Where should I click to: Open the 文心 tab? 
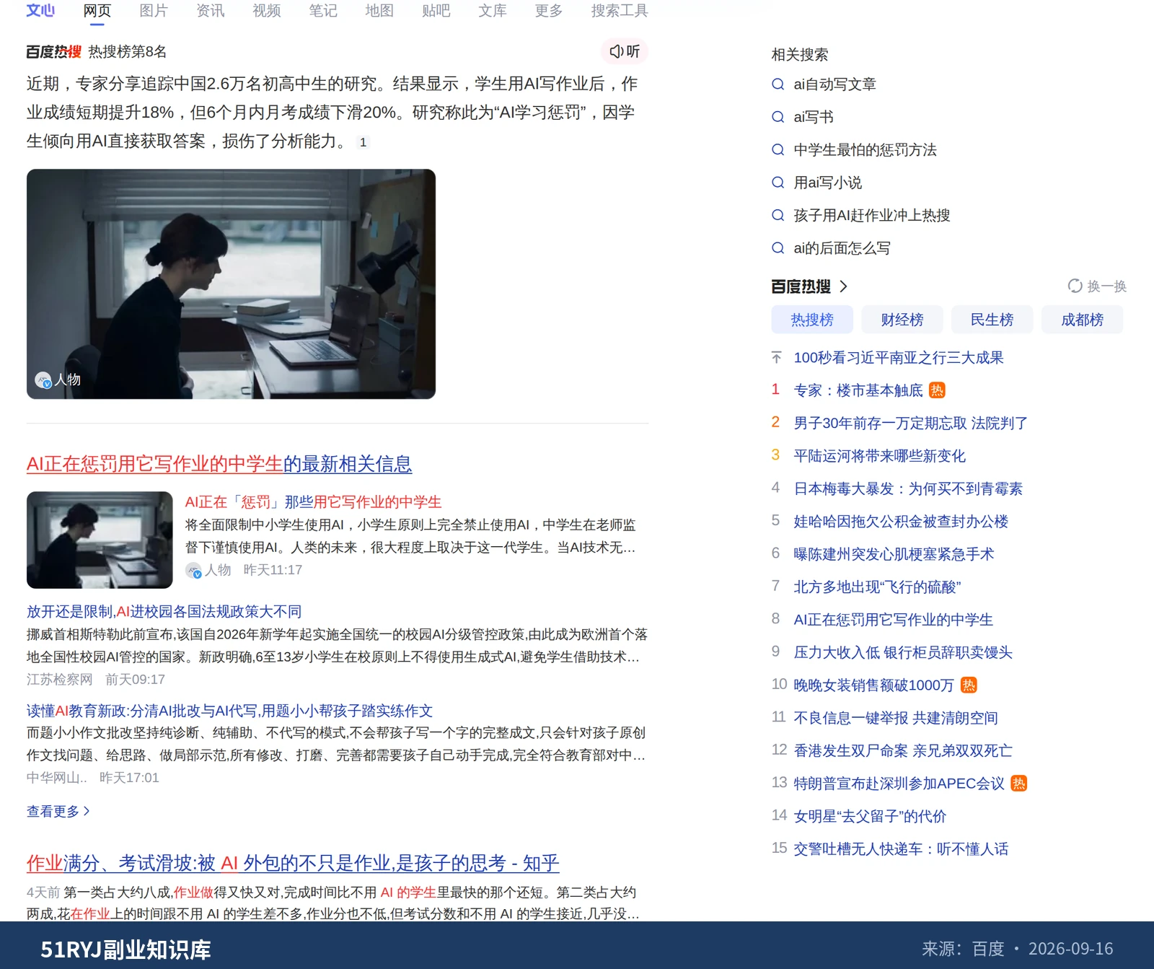[x=40, y=10]
